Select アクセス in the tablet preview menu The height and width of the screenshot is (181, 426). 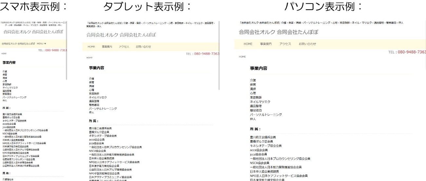(x=124, y=47)
